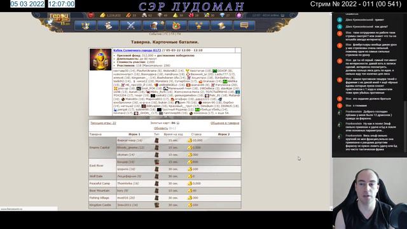Click the golden trophy tournament image
Image resolution: width=407 pixels, height=229 pixels.
100,59
